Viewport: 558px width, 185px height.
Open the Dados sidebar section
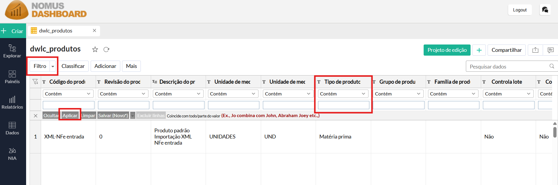12,128
